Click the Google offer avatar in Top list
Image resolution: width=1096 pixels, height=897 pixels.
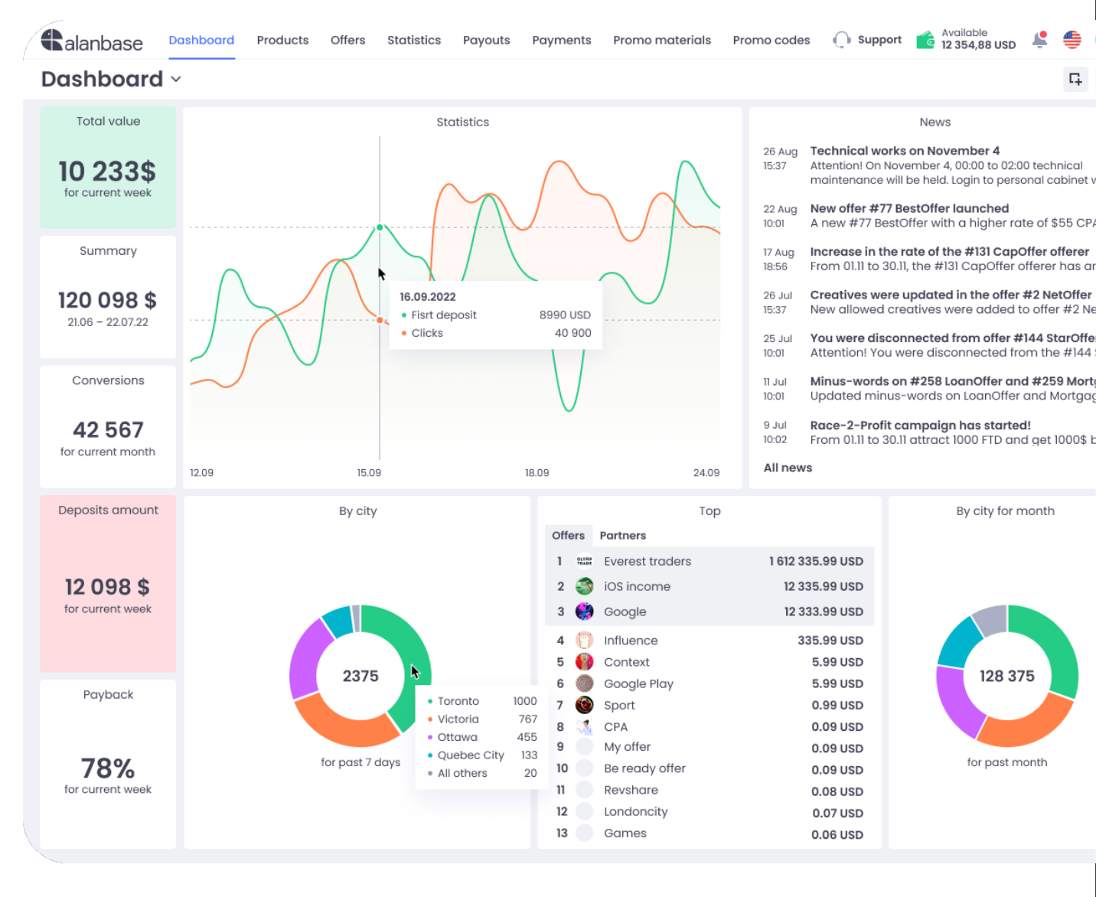pyautogui.click(x=584, y=612)
